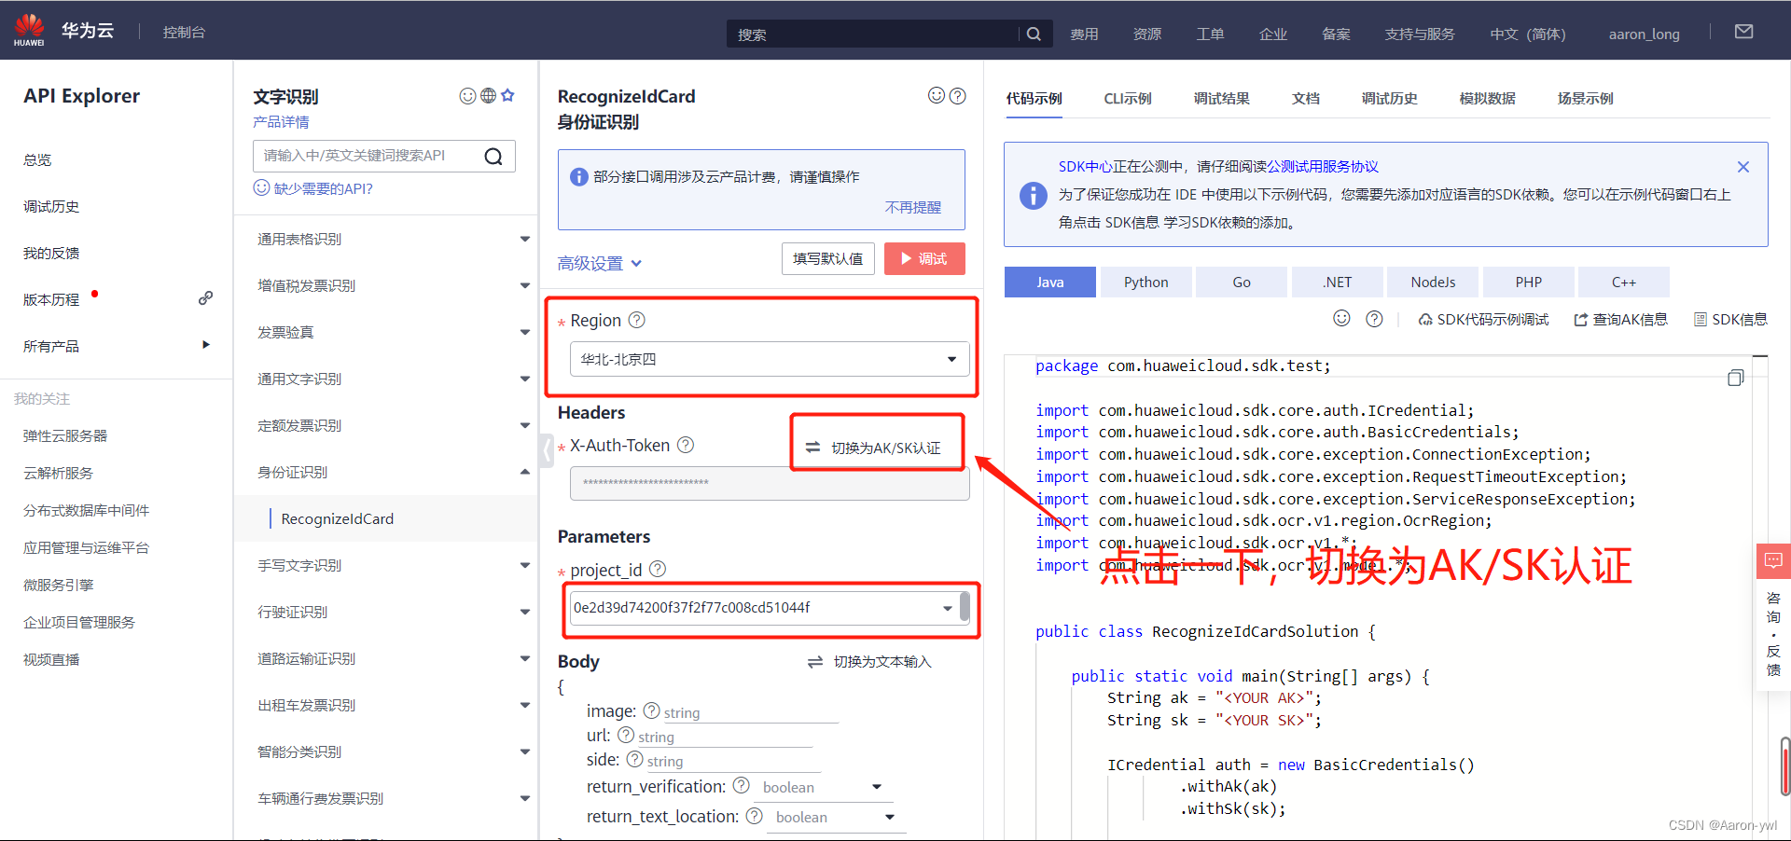Select the Python code language tab
1791x841 pixels.
pos(1145,282)
